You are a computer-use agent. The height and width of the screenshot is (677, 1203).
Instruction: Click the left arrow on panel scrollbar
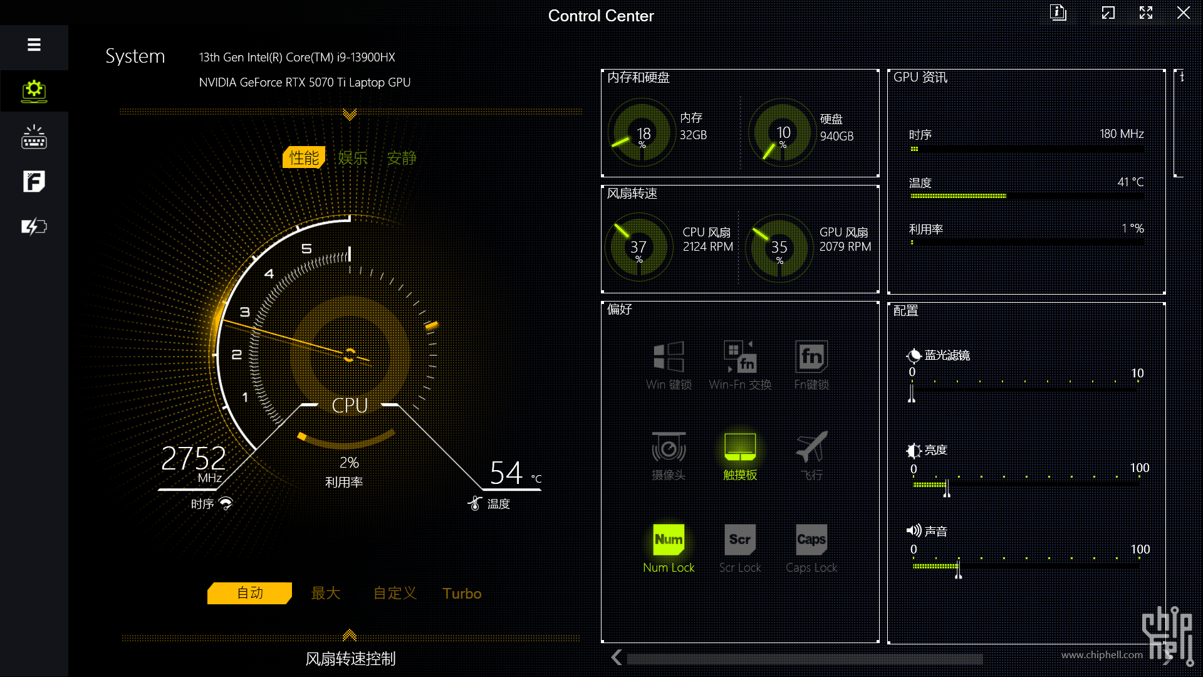pos(616,658)
